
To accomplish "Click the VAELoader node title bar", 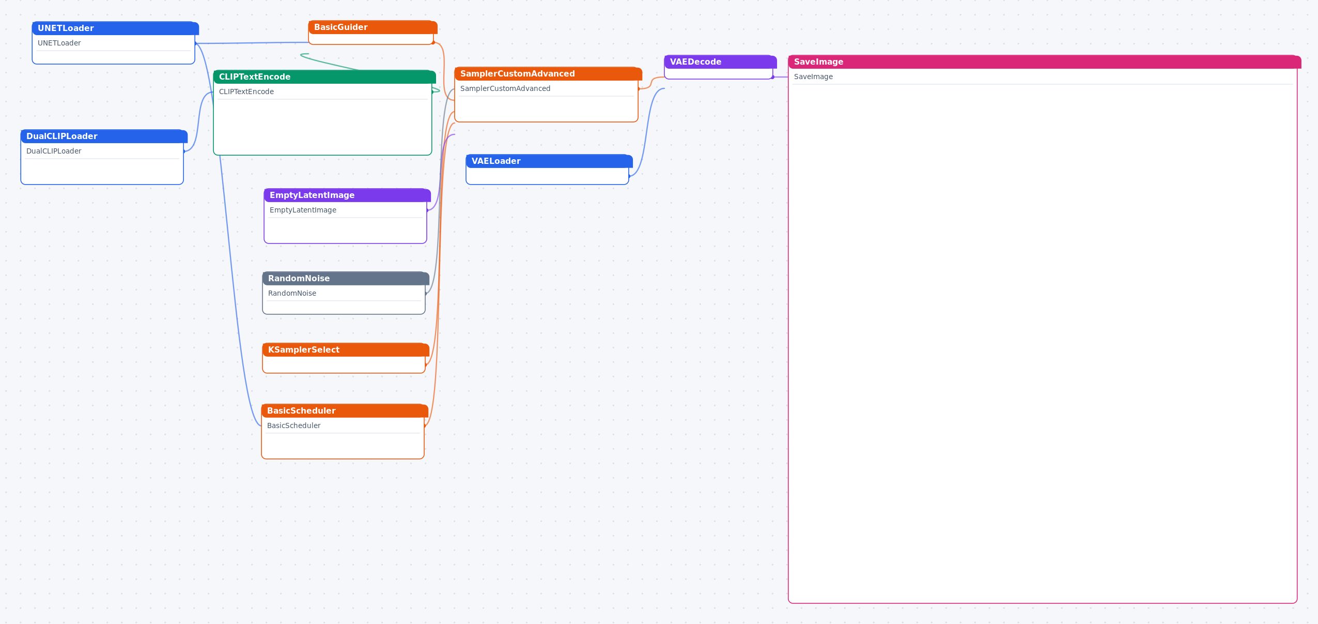I will 549,161.
